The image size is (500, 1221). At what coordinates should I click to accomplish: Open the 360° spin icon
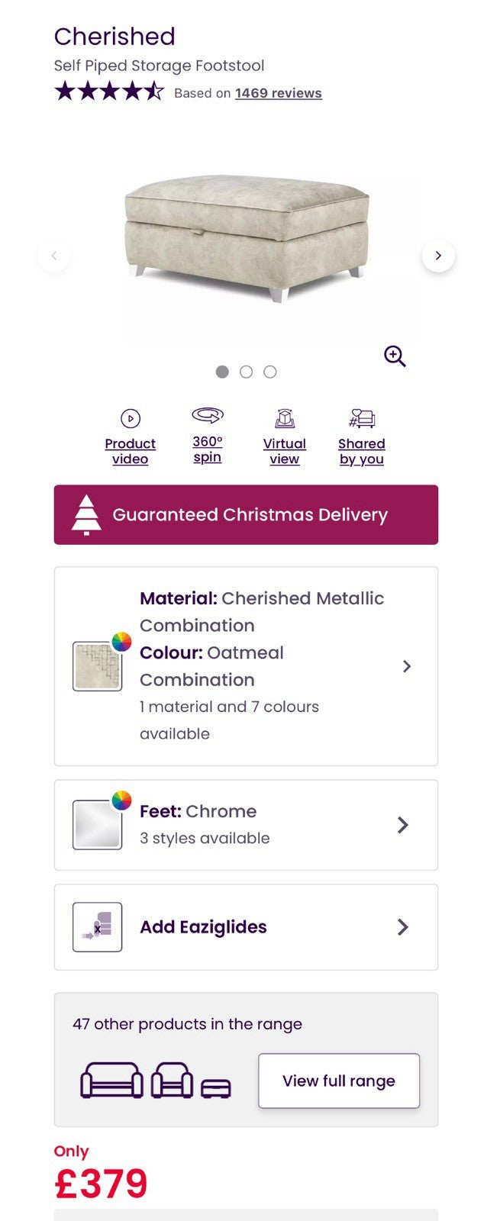(208, 415)
